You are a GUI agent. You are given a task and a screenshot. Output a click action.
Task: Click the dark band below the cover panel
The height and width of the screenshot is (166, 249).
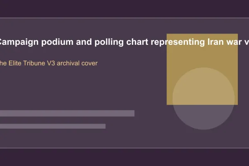tap(124, 157)
